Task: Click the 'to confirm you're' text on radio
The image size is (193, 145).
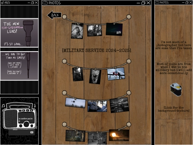Action: tap(26, 119)
